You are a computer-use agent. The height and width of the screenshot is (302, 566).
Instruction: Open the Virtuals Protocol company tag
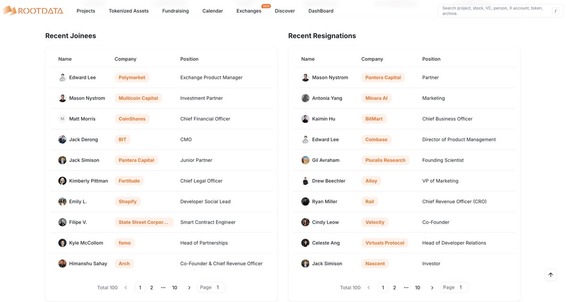pos(385,243)
